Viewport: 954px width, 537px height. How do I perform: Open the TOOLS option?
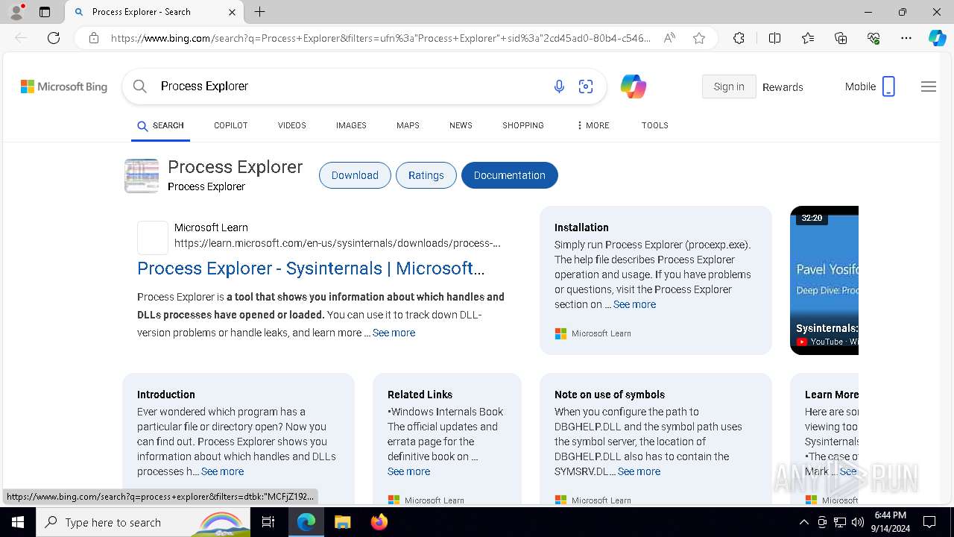(x=654, y=125)
